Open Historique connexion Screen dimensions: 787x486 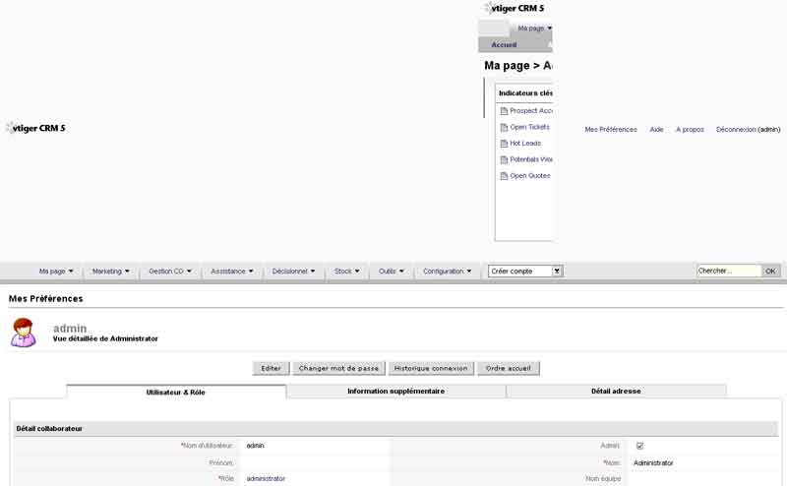point(429,368)
